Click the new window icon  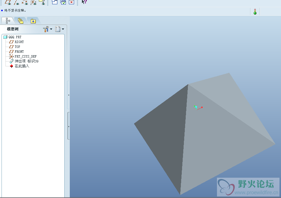pyautogui.click(x=55, y=2)
